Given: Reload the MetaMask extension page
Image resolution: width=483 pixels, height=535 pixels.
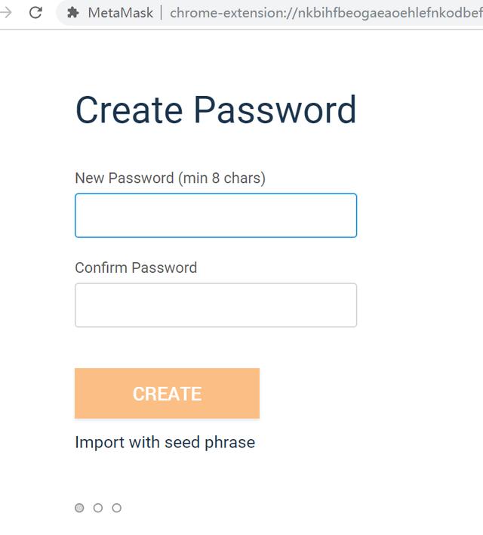Looking at the screenshot, I should pyautogui.click(x=35, y=13).
